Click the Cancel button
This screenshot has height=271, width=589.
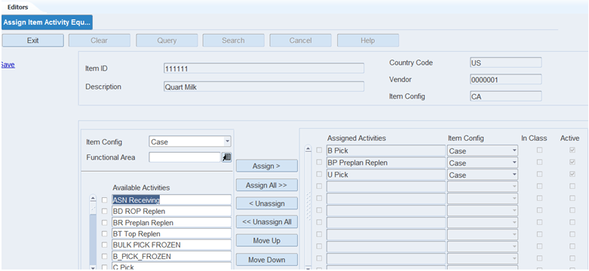pyautogui.click(x=300, y=41)
